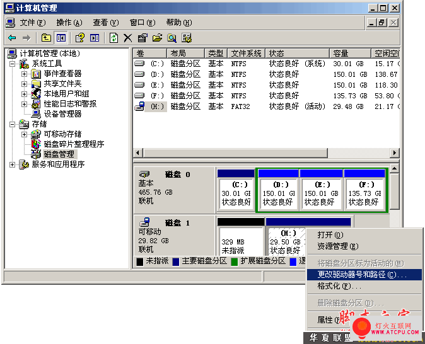Click disk pane scrollbar up arrow
The width and height of the screenshot is (425, 344).
click(395, 168)
